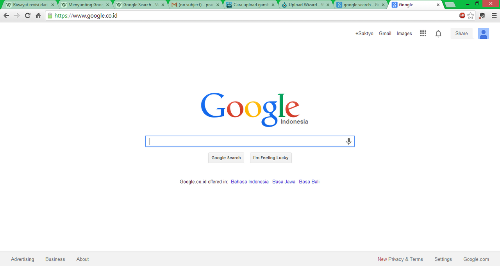Open the browser home page icon
Screen dimensions: 500x266
tap(38, 16)
